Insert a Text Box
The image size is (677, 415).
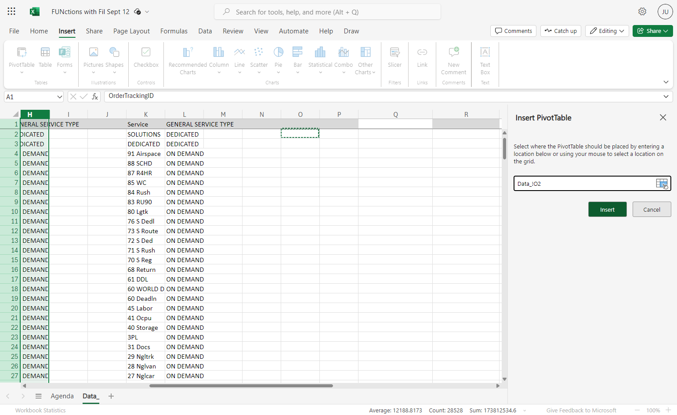point(485,61)
